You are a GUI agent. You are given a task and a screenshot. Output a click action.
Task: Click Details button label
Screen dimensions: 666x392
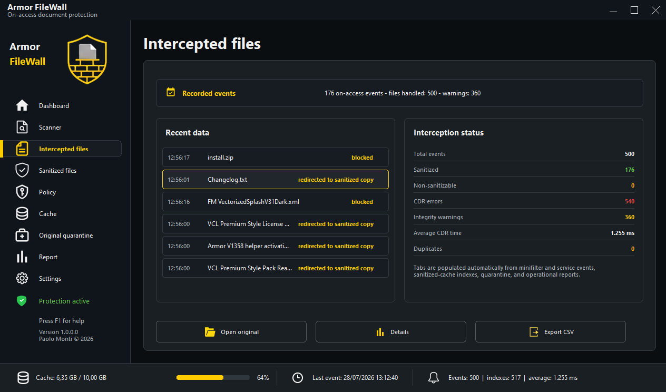click(399, 332)
